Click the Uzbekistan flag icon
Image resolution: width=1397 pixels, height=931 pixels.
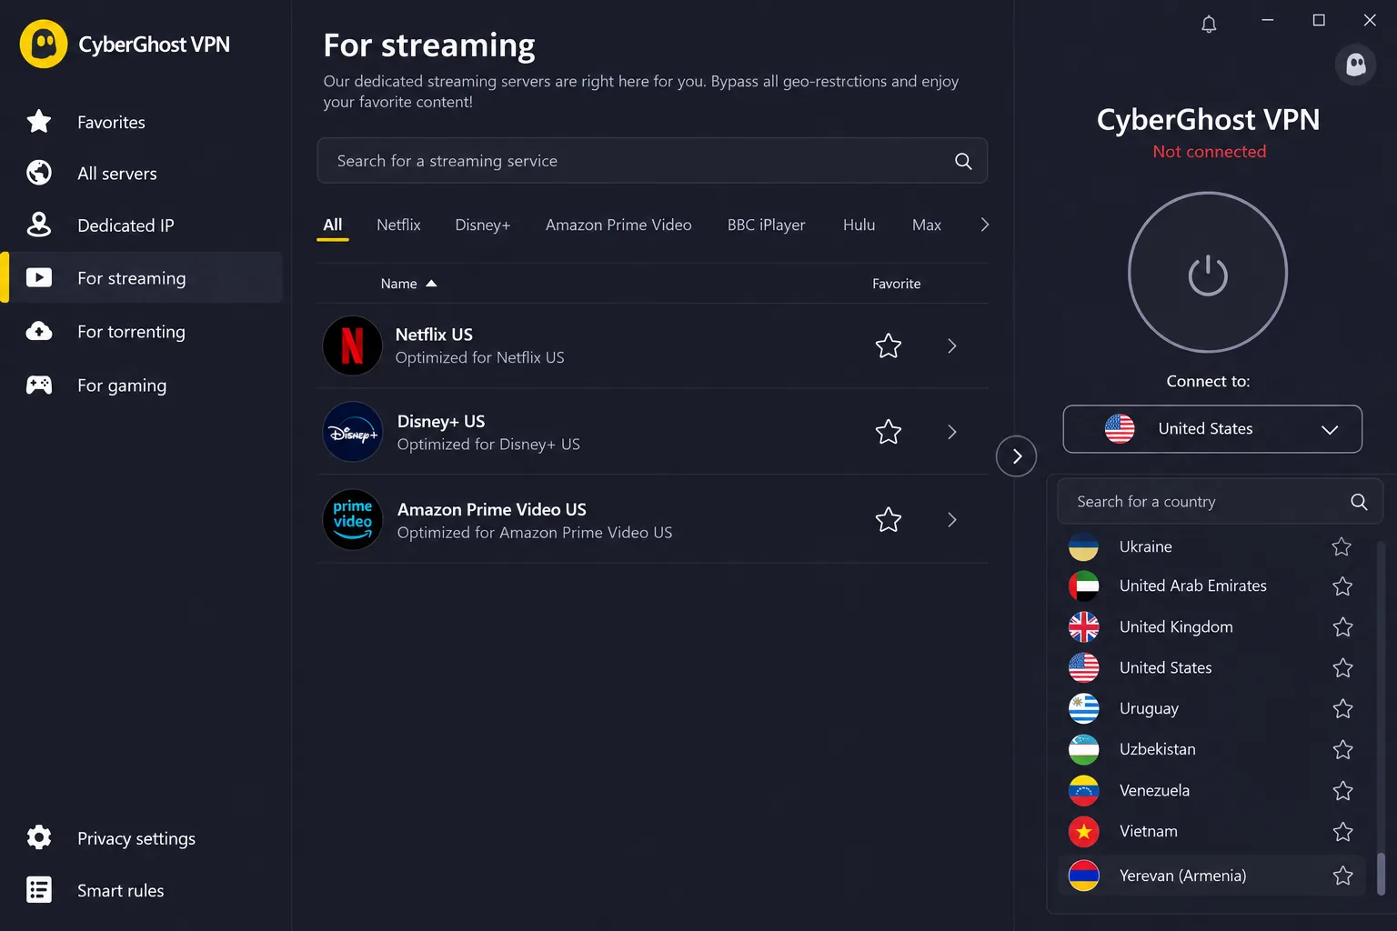point(1083,749)
